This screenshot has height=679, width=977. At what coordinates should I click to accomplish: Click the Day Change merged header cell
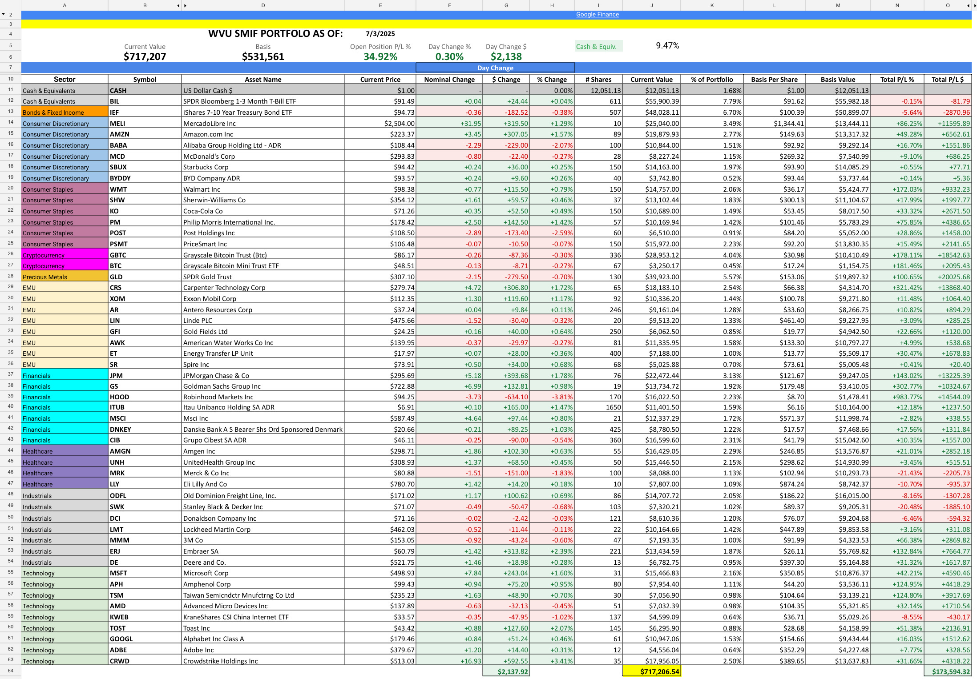(x=495, y=68)
